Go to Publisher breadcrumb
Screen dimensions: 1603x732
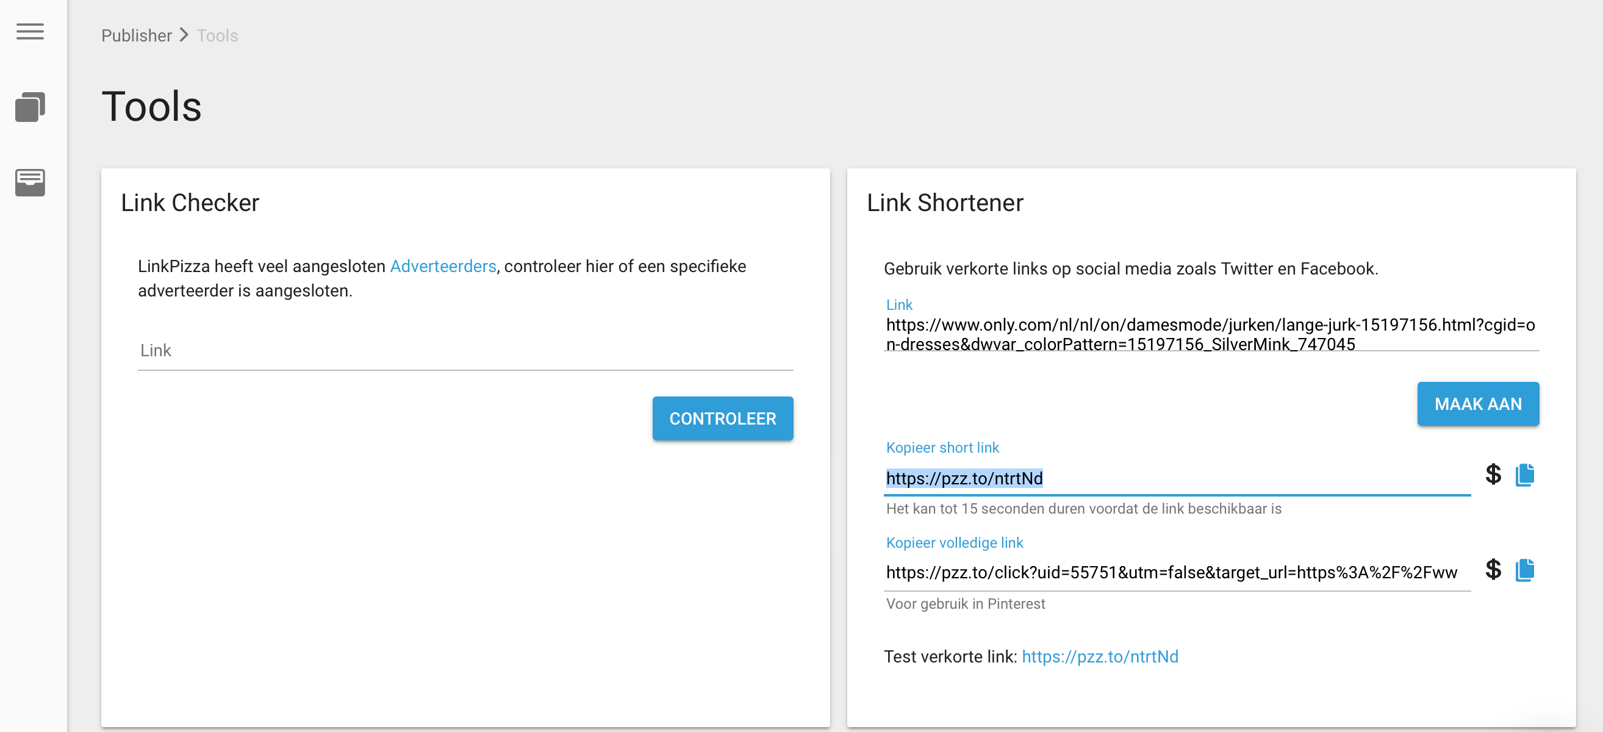pyautogui.click(x=136, y=35)
